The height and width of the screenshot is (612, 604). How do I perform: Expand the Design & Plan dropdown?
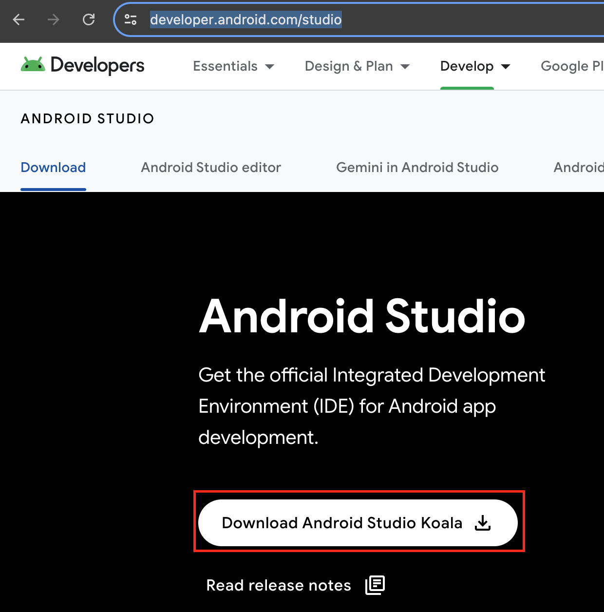pos(357,66)
